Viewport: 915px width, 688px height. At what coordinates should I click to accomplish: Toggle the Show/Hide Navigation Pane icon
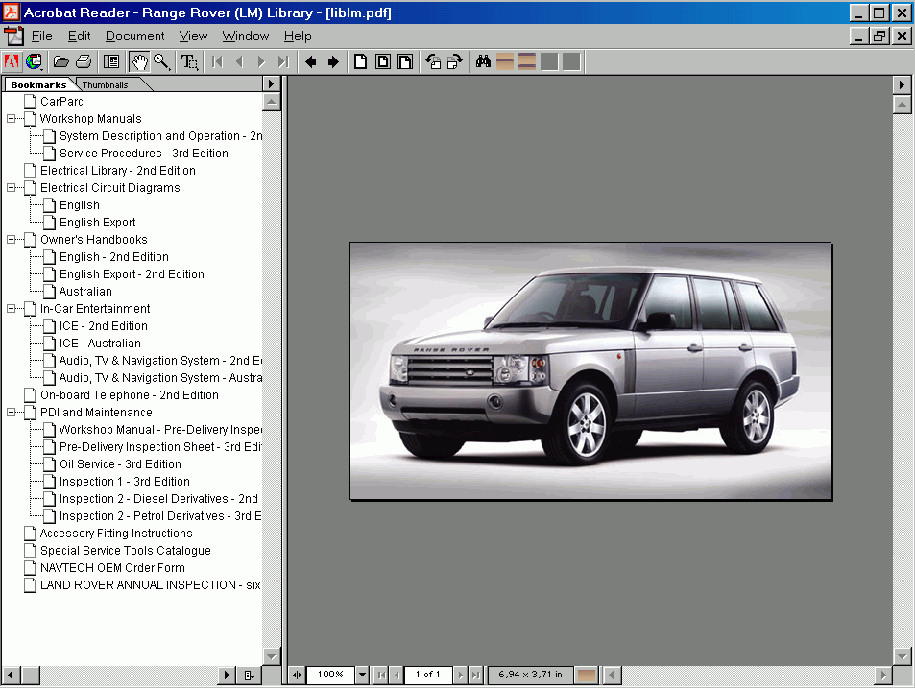click(x=111, y=61)
